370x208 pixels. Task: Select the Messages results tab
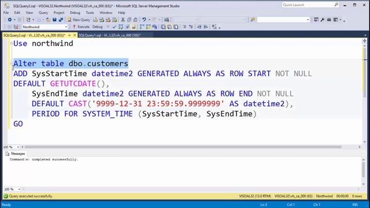pos(15,154)
